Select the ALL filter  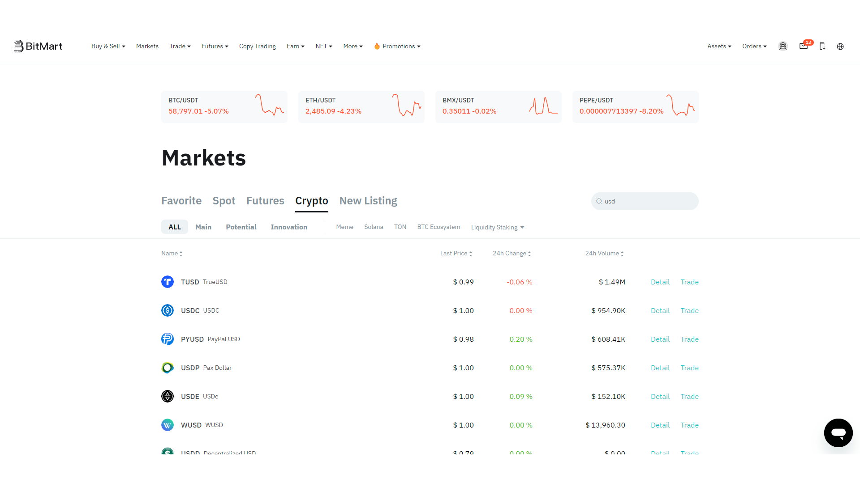pos(175,227)
